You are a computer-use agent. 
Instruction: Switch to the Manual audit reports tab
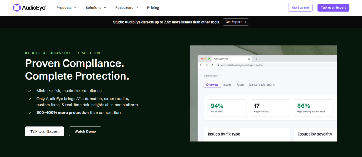[x=262, y=84]
